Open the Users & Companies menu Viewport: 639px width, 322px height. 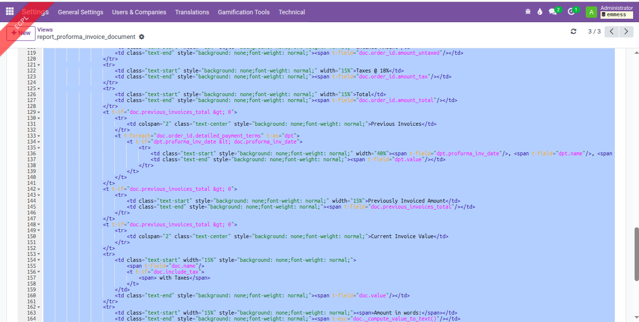click(x=139, y=12)
